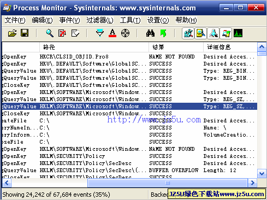Click the Clear display icon
The width and height of the screenshot is (267, 200).
pyautogui.click(x=75, y=33)
